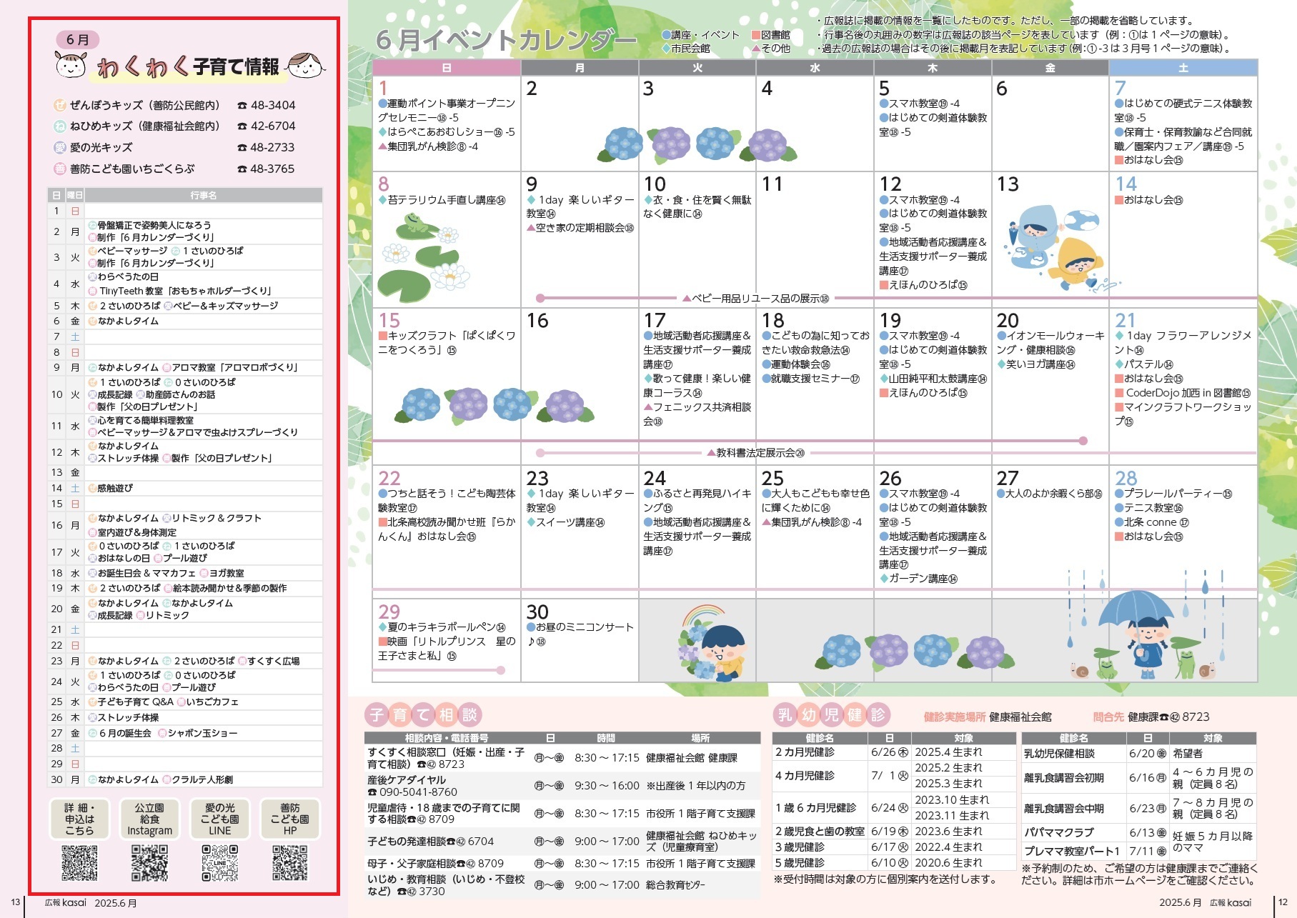Select the 金 column header in the calendar
The height and width of the screenshot is (918, 1297).
pyautogui.click(x=1050, y=68)
